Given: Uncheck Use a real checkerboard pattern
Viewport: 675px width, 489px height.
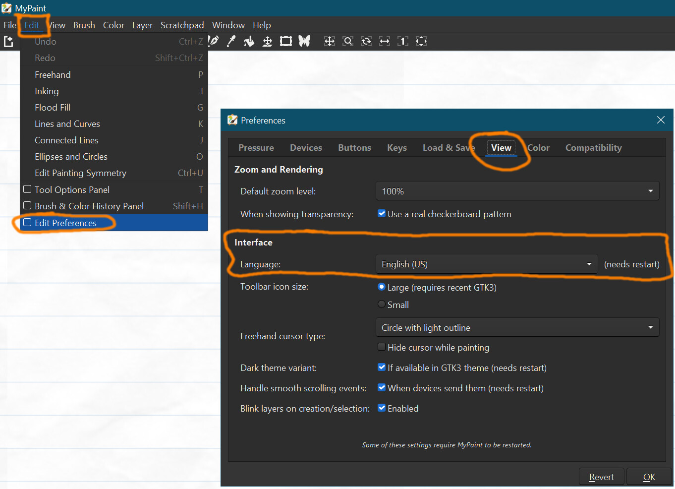Looking at the screenshot, I should pyautogui.click(x=382, y=213).
